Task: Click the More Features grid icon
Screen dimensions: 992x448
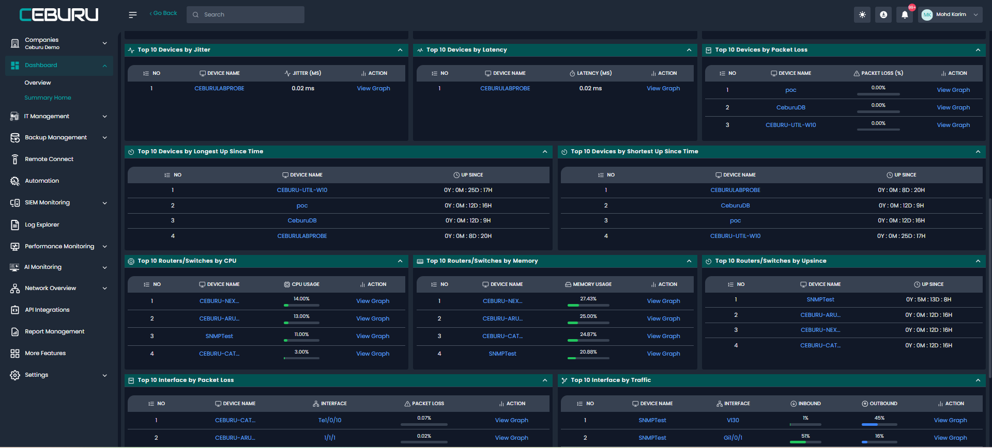Action: (15, 354)
